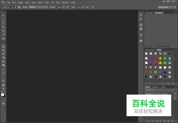Viewport: 178px width, 123px height.
Task: Open the circular Mini Bridge panel icon
Action: pos(141,41)
